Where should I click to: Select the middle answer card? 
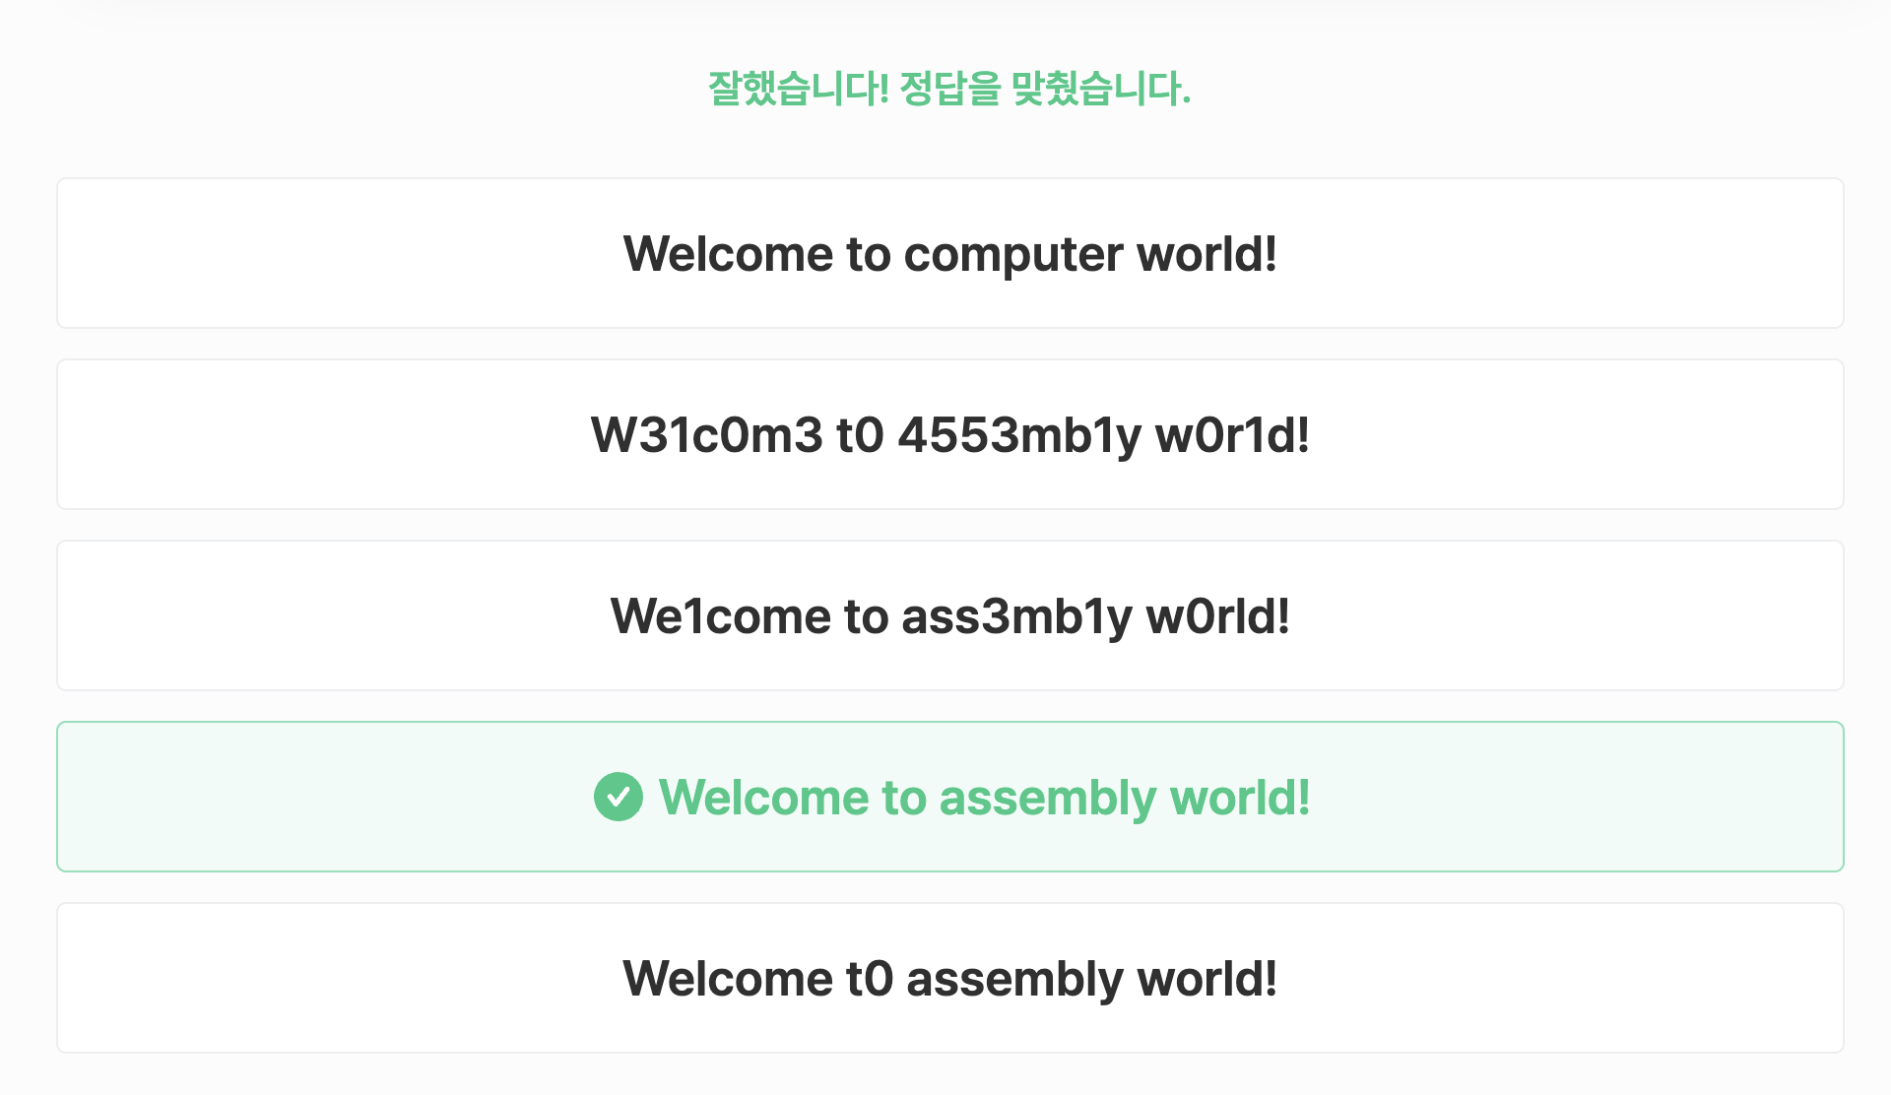click(x=950, y=615)
